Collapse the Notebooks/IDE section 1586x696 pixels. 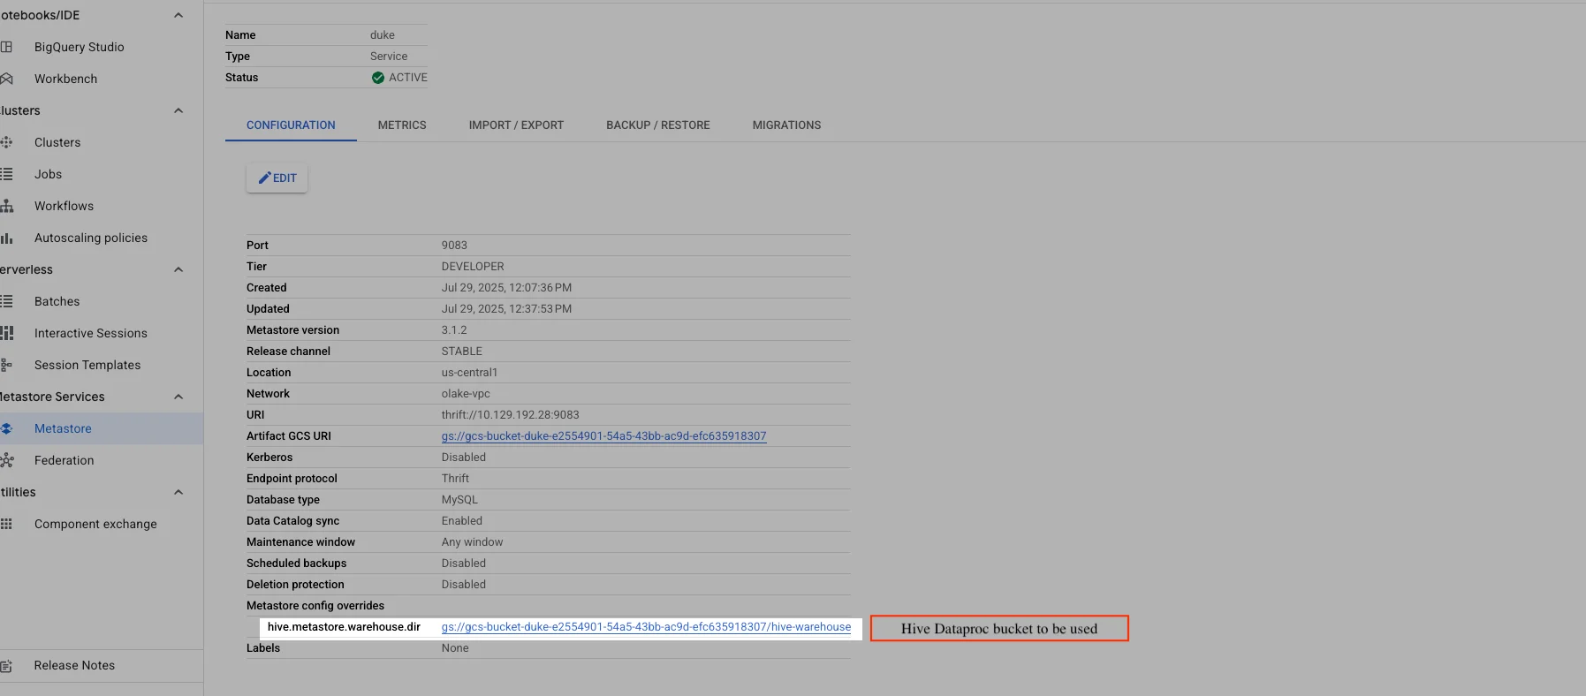tap(178, 15)
